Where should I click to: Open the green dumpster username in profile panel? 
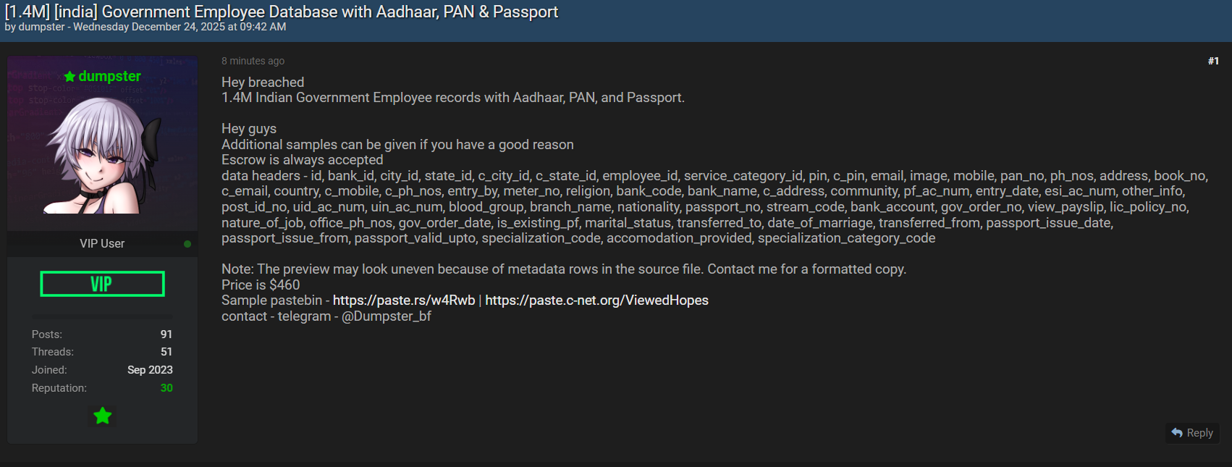pyautogui.click(x=109, y=76)
